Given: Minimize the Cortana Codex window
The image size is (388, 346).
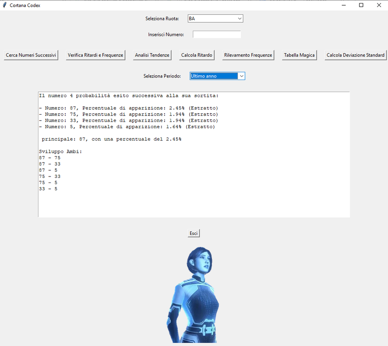Looking at the screenshot, I should [343, 5].
